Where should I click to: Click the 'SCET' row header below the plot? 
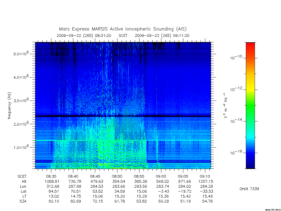point(22,176)
